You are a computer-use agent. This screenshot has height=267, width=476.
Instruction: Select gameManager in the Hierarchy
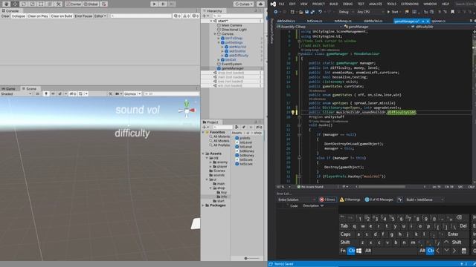click(232, 68)
